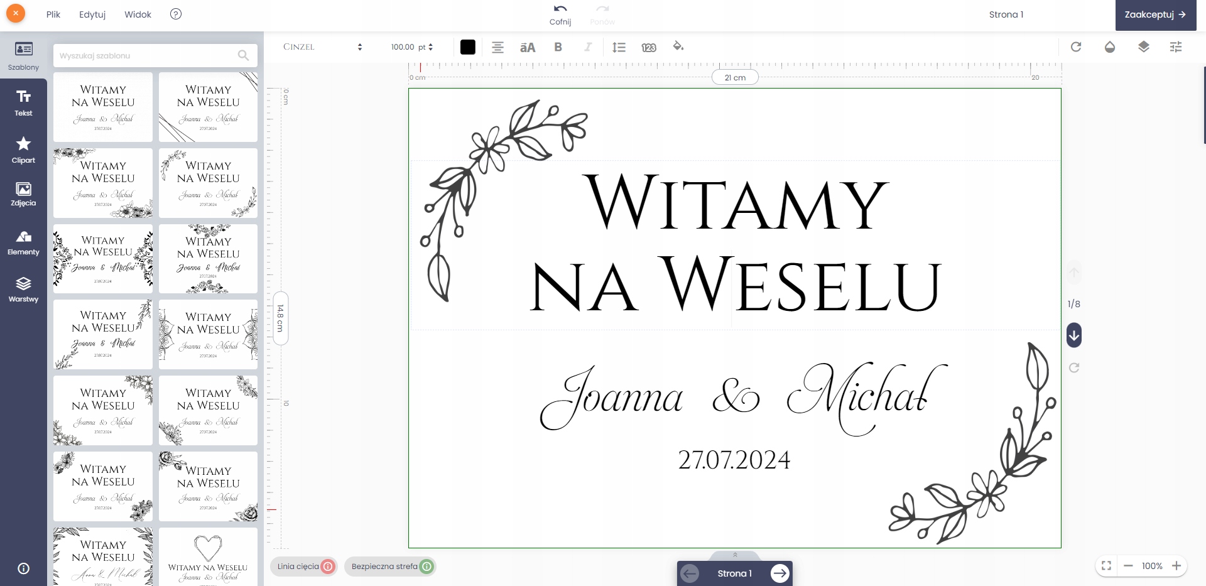Open the opacity droplet tool

click(1110, 47)
